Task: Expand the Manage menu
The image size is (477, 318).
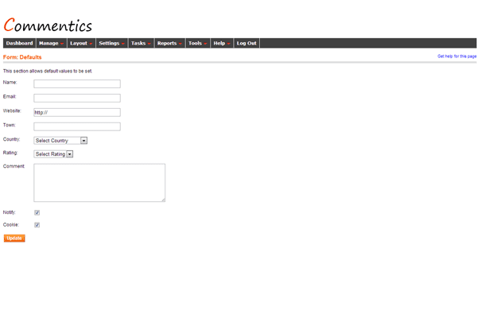Action: pyautogui.click(x=51, y=43)
